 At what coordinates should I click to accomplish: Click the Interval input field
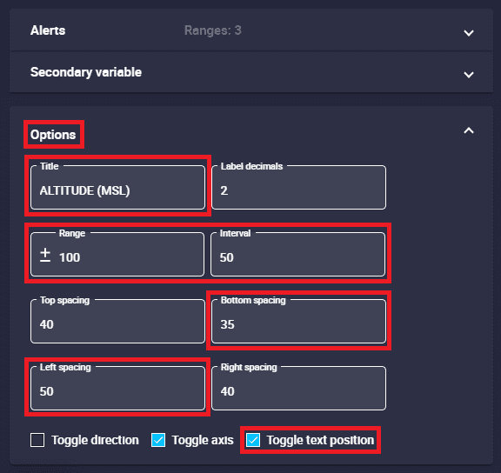297,255
